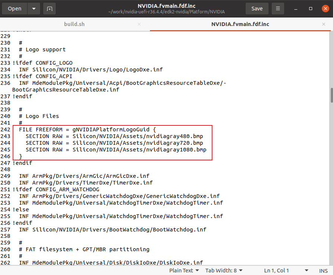Image resolution: width=333 pixels, height=275 pixels.
Task: Close the build.sh tab
Action: click(139, 24)
